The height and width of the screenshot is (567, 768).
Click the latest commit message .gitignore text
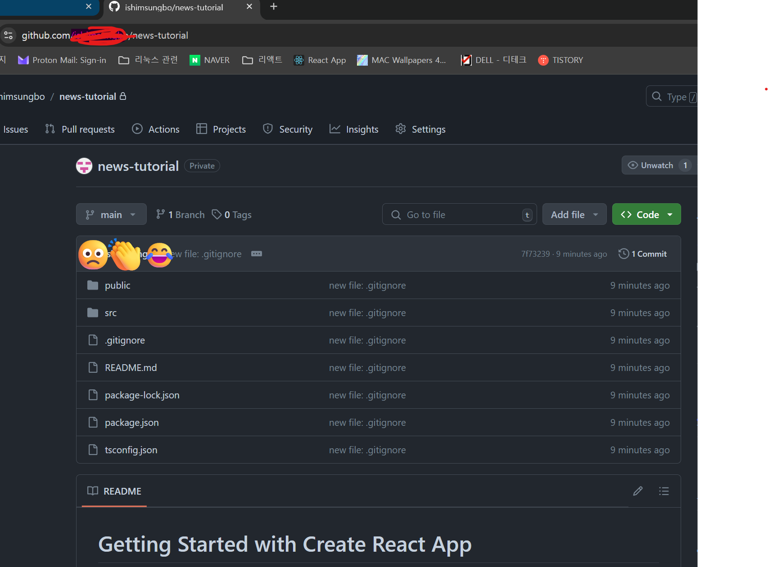click(x=207, y=254)
